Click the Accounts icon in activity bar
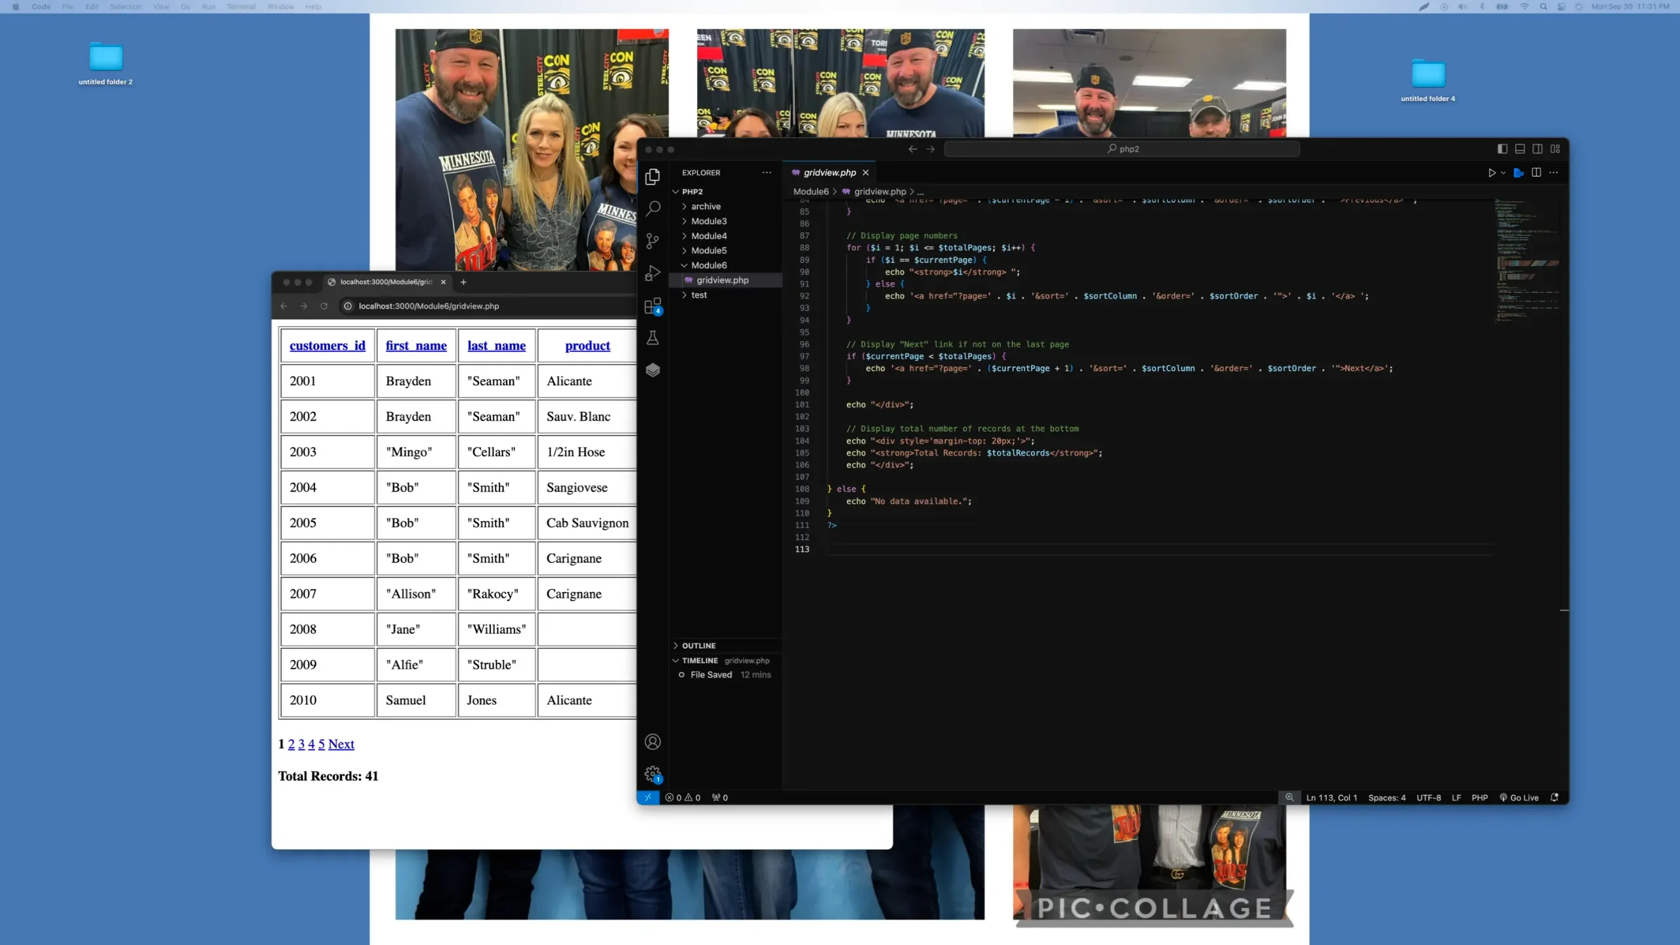Screen dimensions: 1680x945 point(653,742)
